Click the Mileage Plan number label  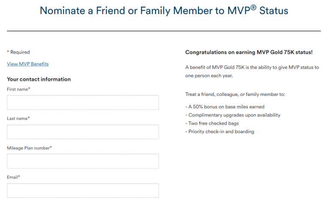click(29, 148)
